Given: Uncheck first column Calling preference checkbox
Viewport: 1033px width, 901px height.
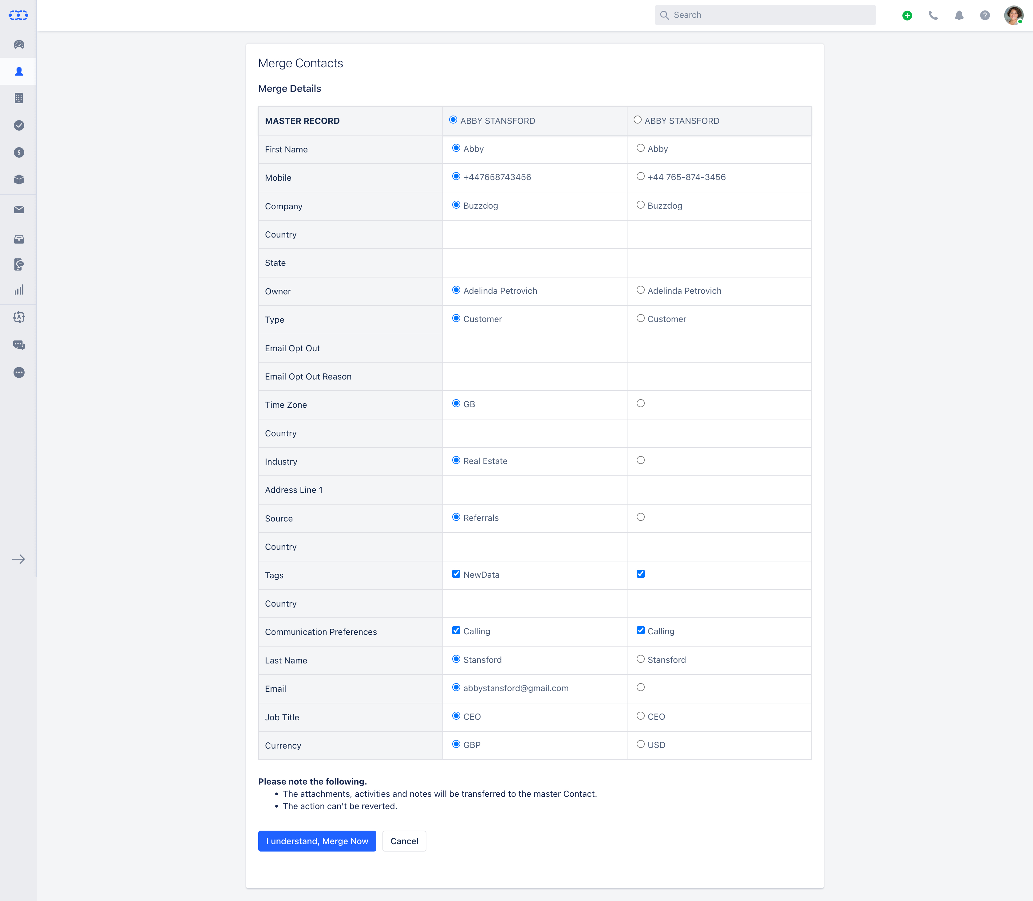Looking at the screenshot, I should pyautogui.click(x=456, y=631).
